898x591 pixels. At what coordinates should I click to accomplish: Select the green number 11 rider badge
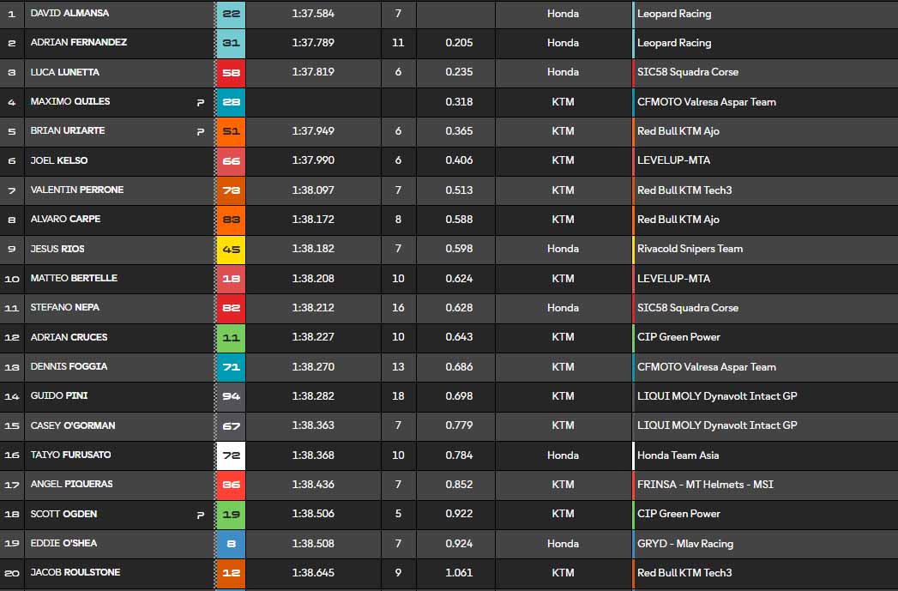point(231,338)
